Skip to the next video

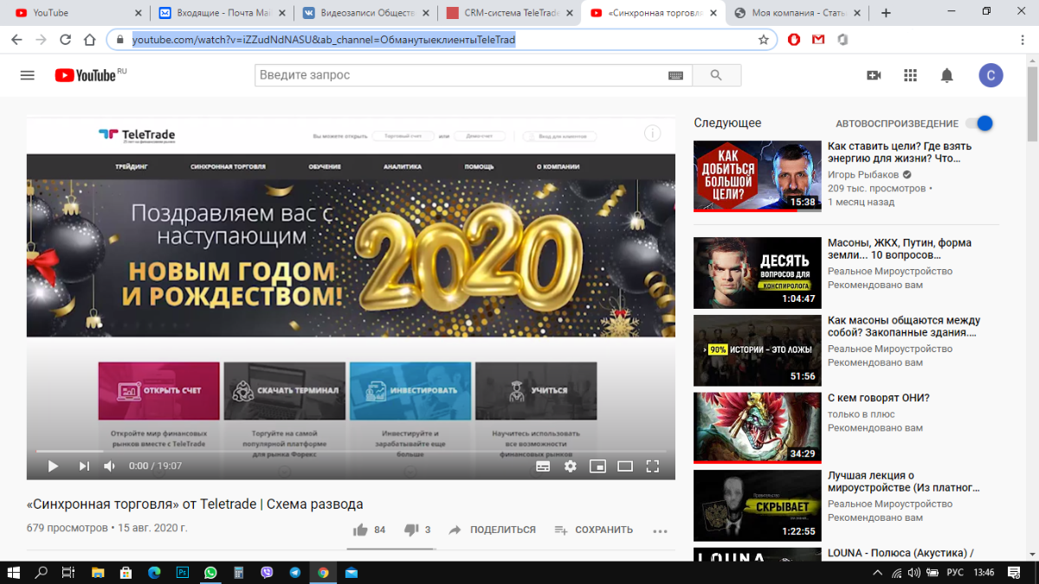84,465
